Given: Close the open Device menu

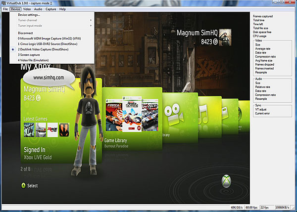Looking at the screenshot, I should (15, 9).
